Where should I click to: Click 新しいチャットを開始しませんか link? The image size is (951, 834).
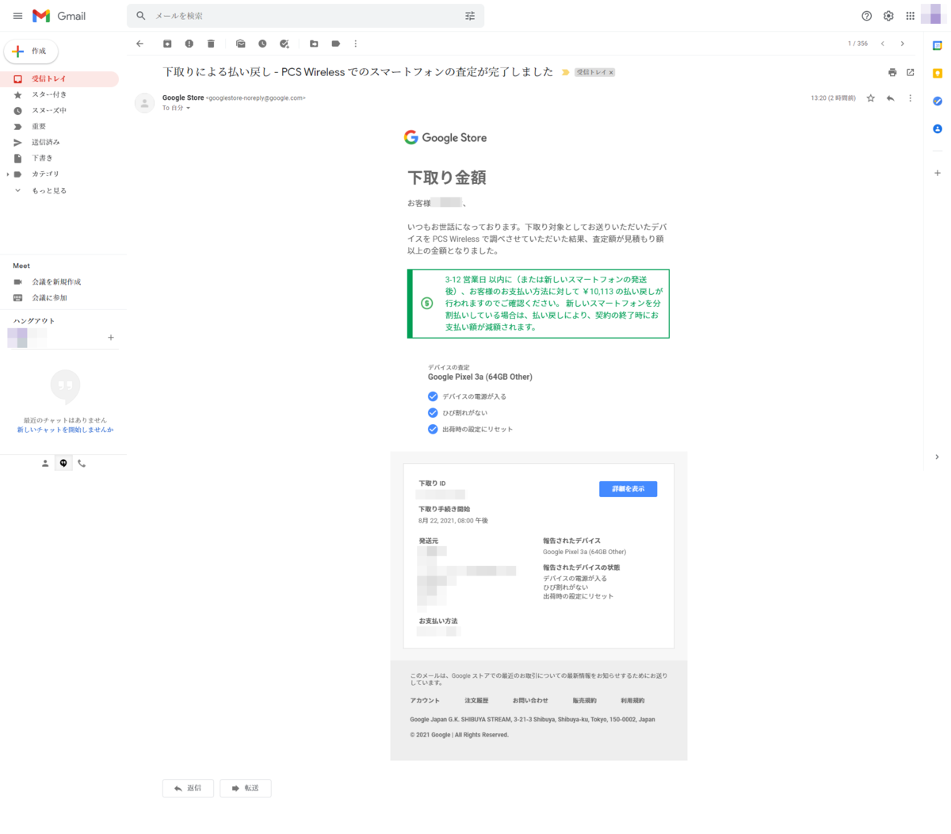[65, 430]
